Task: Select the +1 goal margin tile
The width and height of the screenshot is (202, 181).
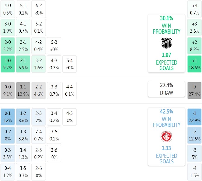Action: click(x=195, y=64)
